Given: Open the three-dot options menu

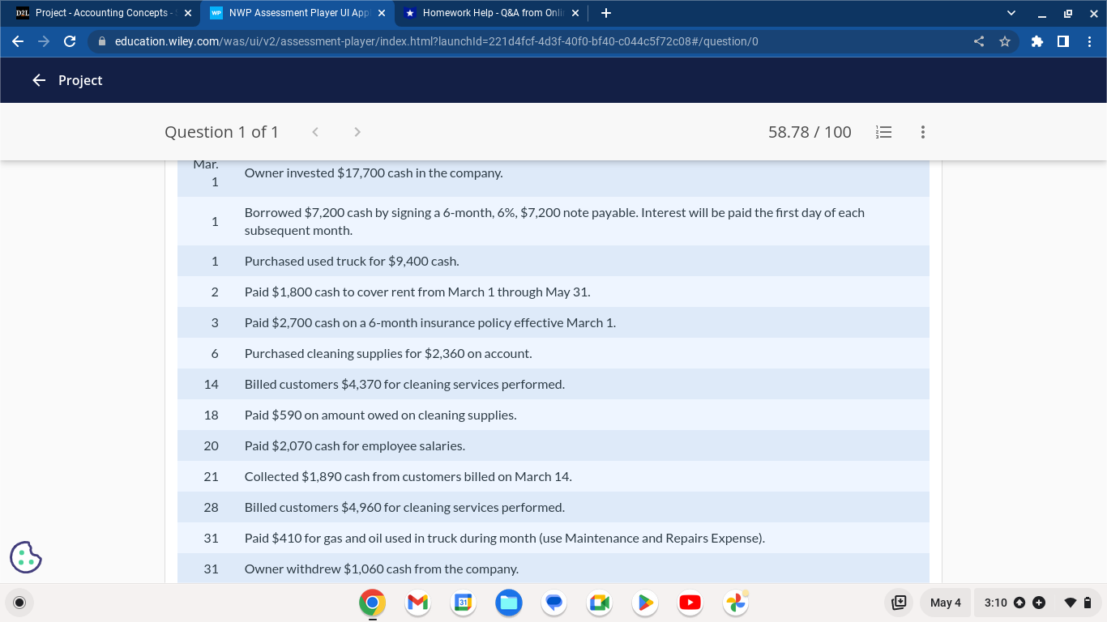Looking at the screenshot, I should click(922, 132).
